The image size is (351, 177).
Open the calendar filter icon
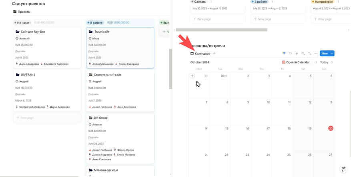click(284, 54)
